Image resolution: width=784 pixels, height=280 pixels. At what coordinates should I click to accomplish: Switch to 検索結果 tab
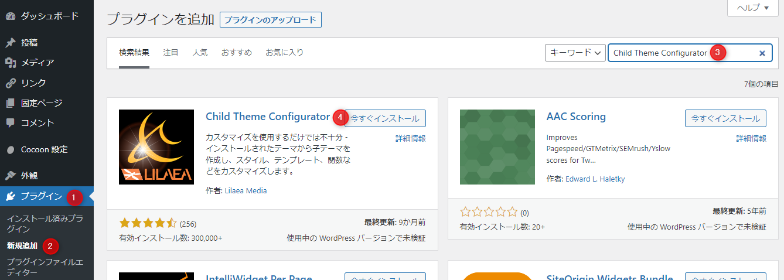click(134, 53)
